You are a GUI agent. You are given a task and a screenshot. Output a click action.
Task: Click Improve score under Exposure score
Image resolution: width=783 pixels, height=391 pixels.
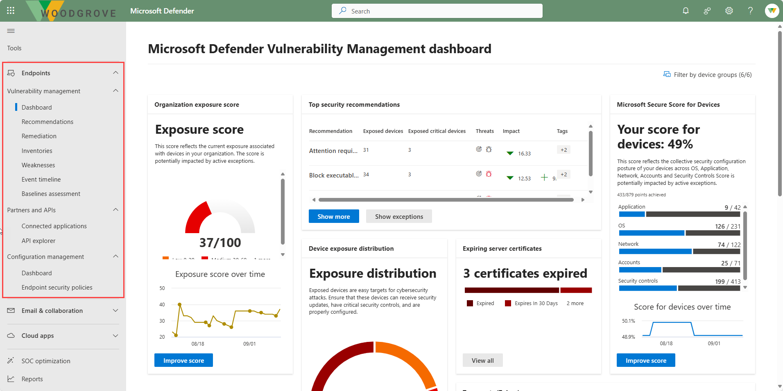[183, 360]
